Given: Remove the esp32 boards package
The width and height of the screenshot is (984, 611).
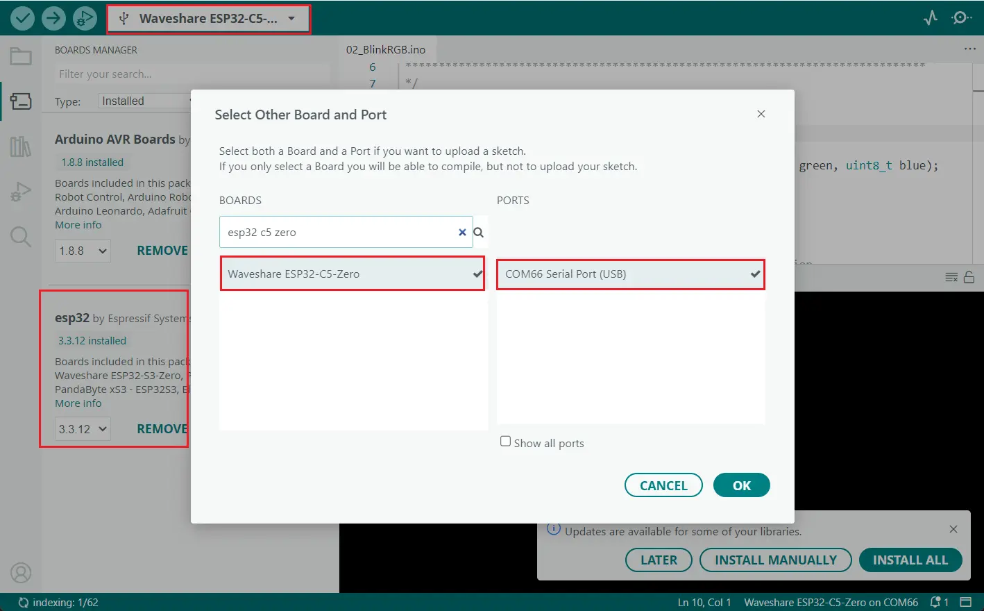Looking at the screenshot, I should point(162,429).
